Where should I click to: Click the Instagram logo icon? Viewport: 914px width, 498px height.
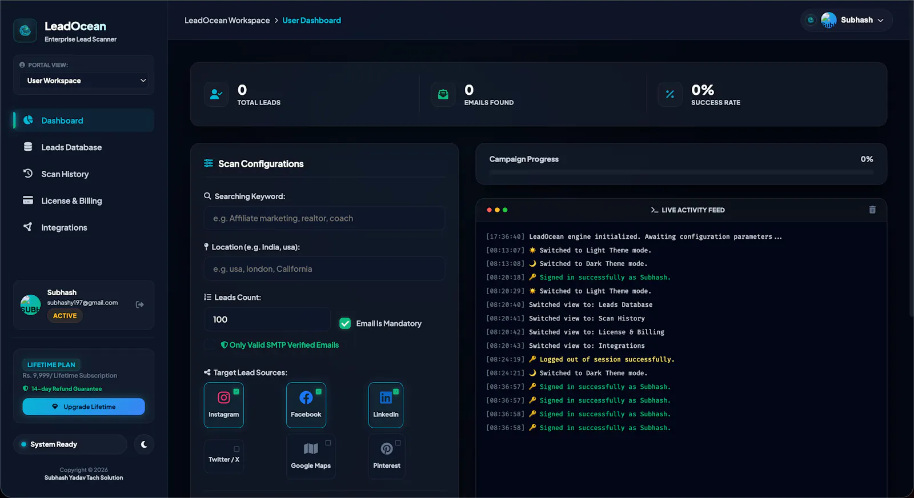[x=224, y=397]
